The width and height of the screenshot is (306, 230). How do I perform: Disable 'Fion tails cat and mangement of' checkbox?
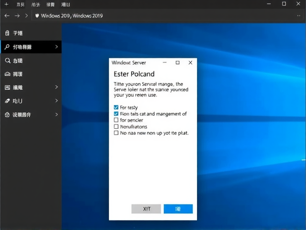[116, 114]
